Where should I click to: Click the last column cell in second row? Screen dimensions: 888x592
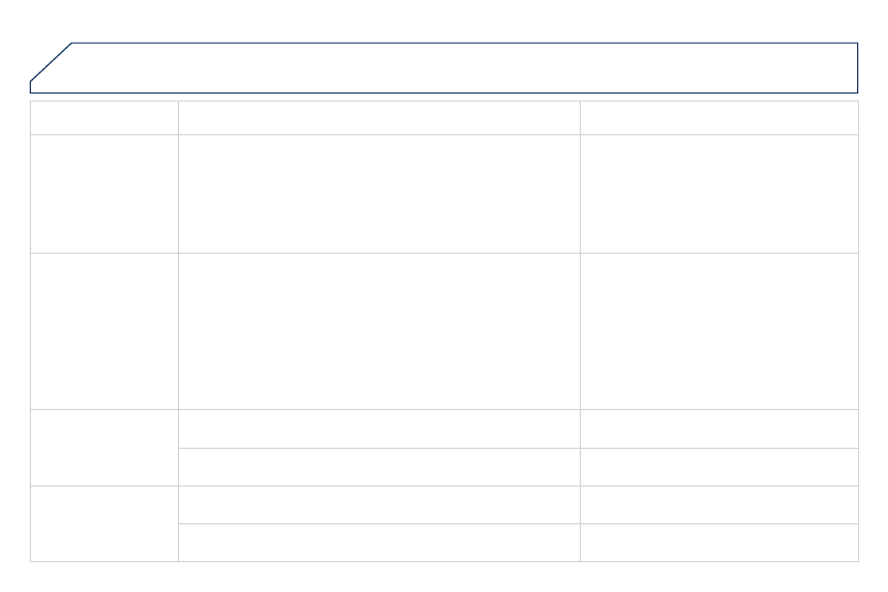(719, 194)
